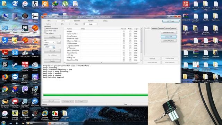Open the Setting tab
Screen dimensions: 222x125
[105, 21]
